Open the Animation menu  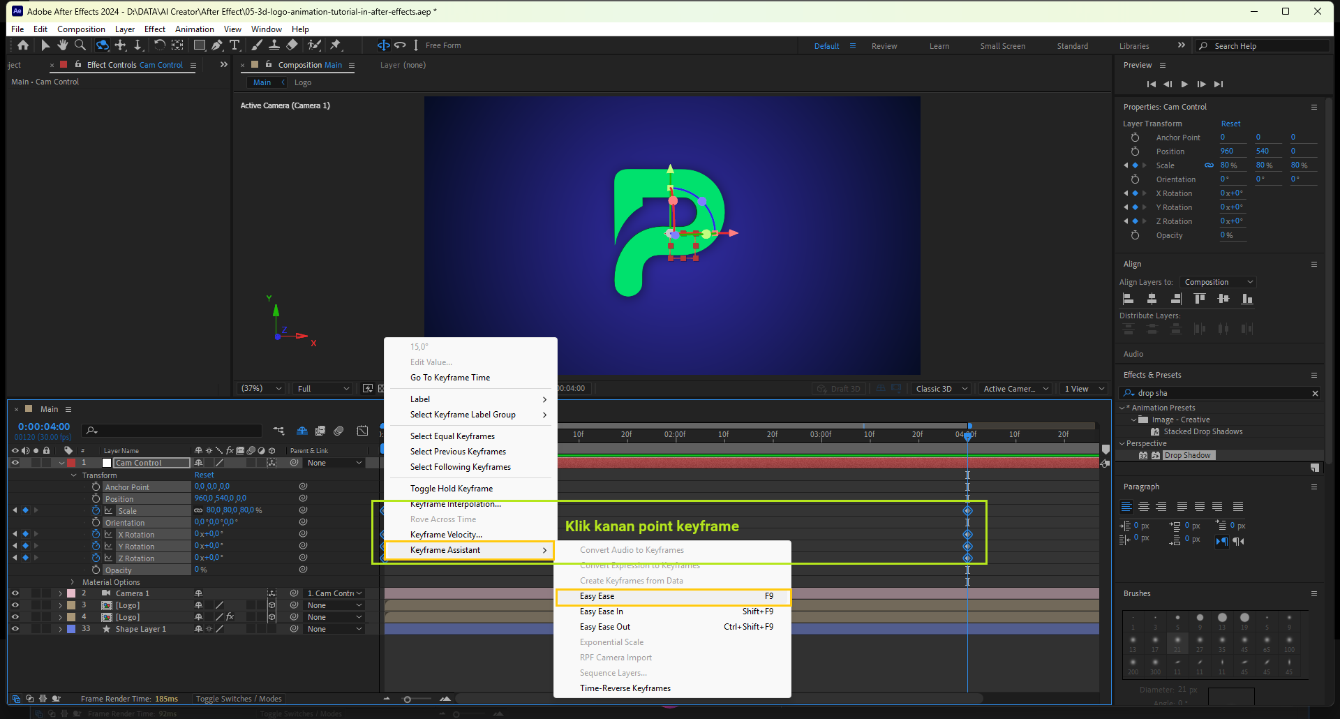pos(194,29)
